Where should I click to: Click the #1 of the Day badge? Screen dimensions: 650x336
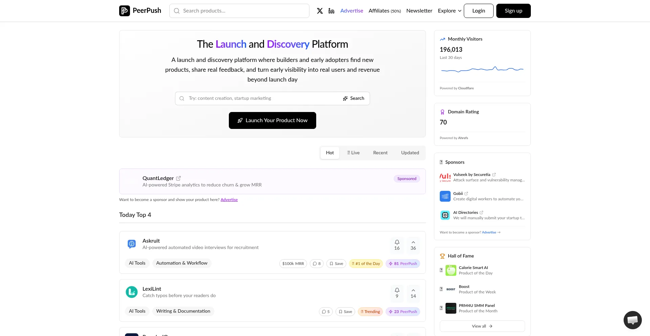[x=366, y=264]
